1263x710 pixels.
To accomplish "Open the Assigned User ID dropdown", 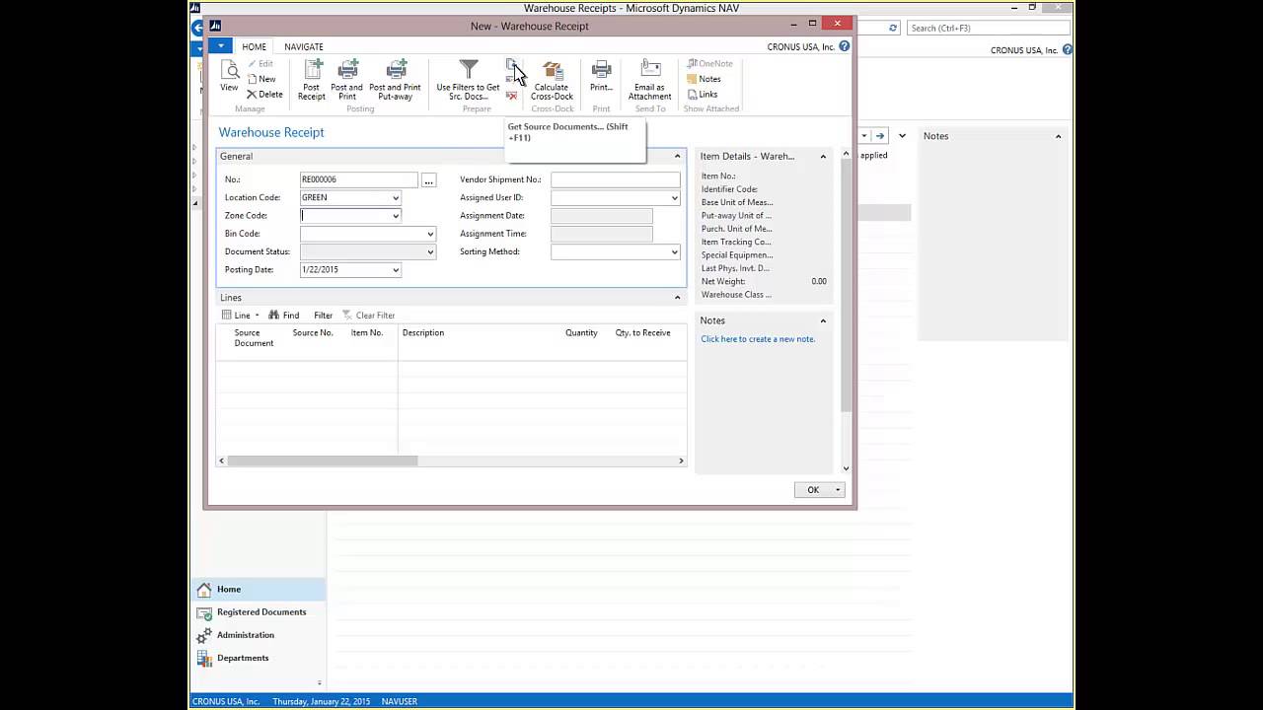I will [x=675, y=198].
